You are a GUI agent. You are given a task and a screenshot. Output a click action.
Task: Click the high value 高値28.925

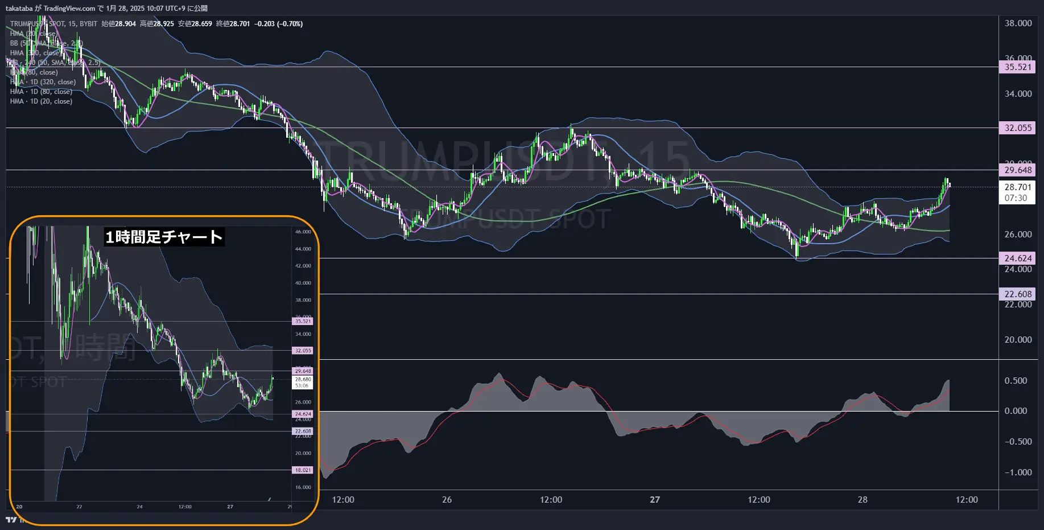156,24
